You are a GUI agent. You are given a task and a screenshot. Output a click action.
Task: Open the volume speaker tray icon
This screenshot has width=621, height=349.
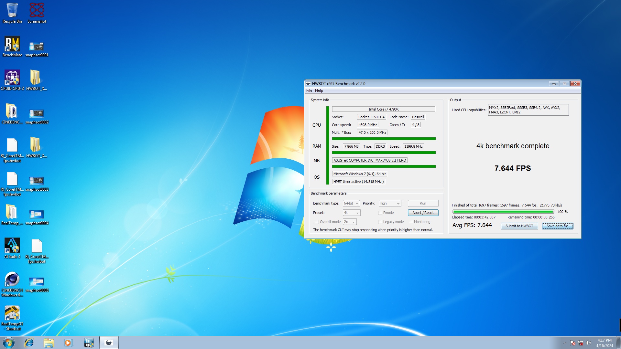tap(588, 343)
